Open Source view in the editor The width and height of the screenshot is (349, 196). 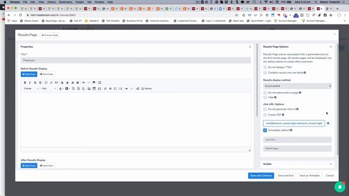click(x=147, y=89)
